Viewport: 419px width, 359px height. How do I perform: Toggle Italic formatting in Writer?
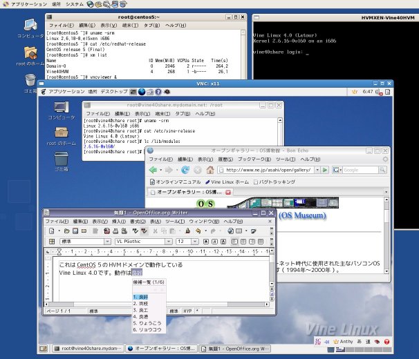point(214,242)
